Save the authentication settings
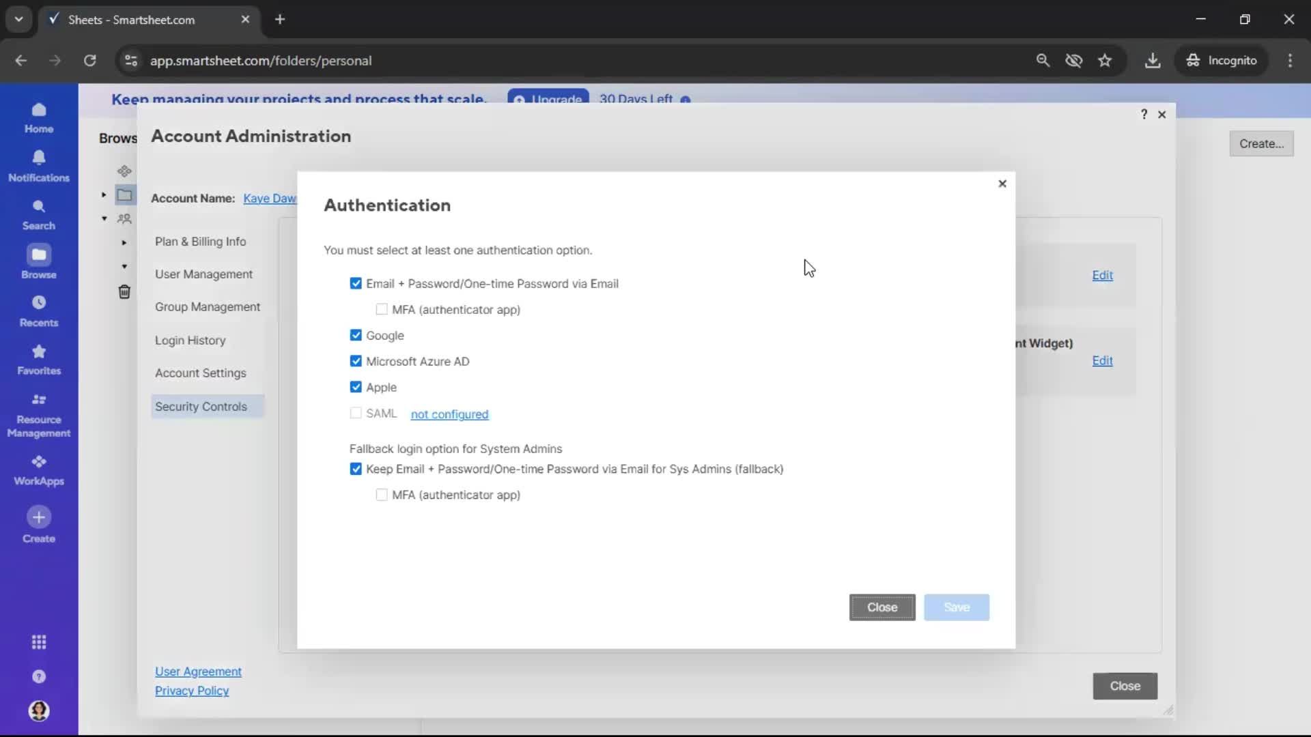Image resolution: width=1311 pixels, height=737 pixels. pyautogui.click(x=956, y=607)
